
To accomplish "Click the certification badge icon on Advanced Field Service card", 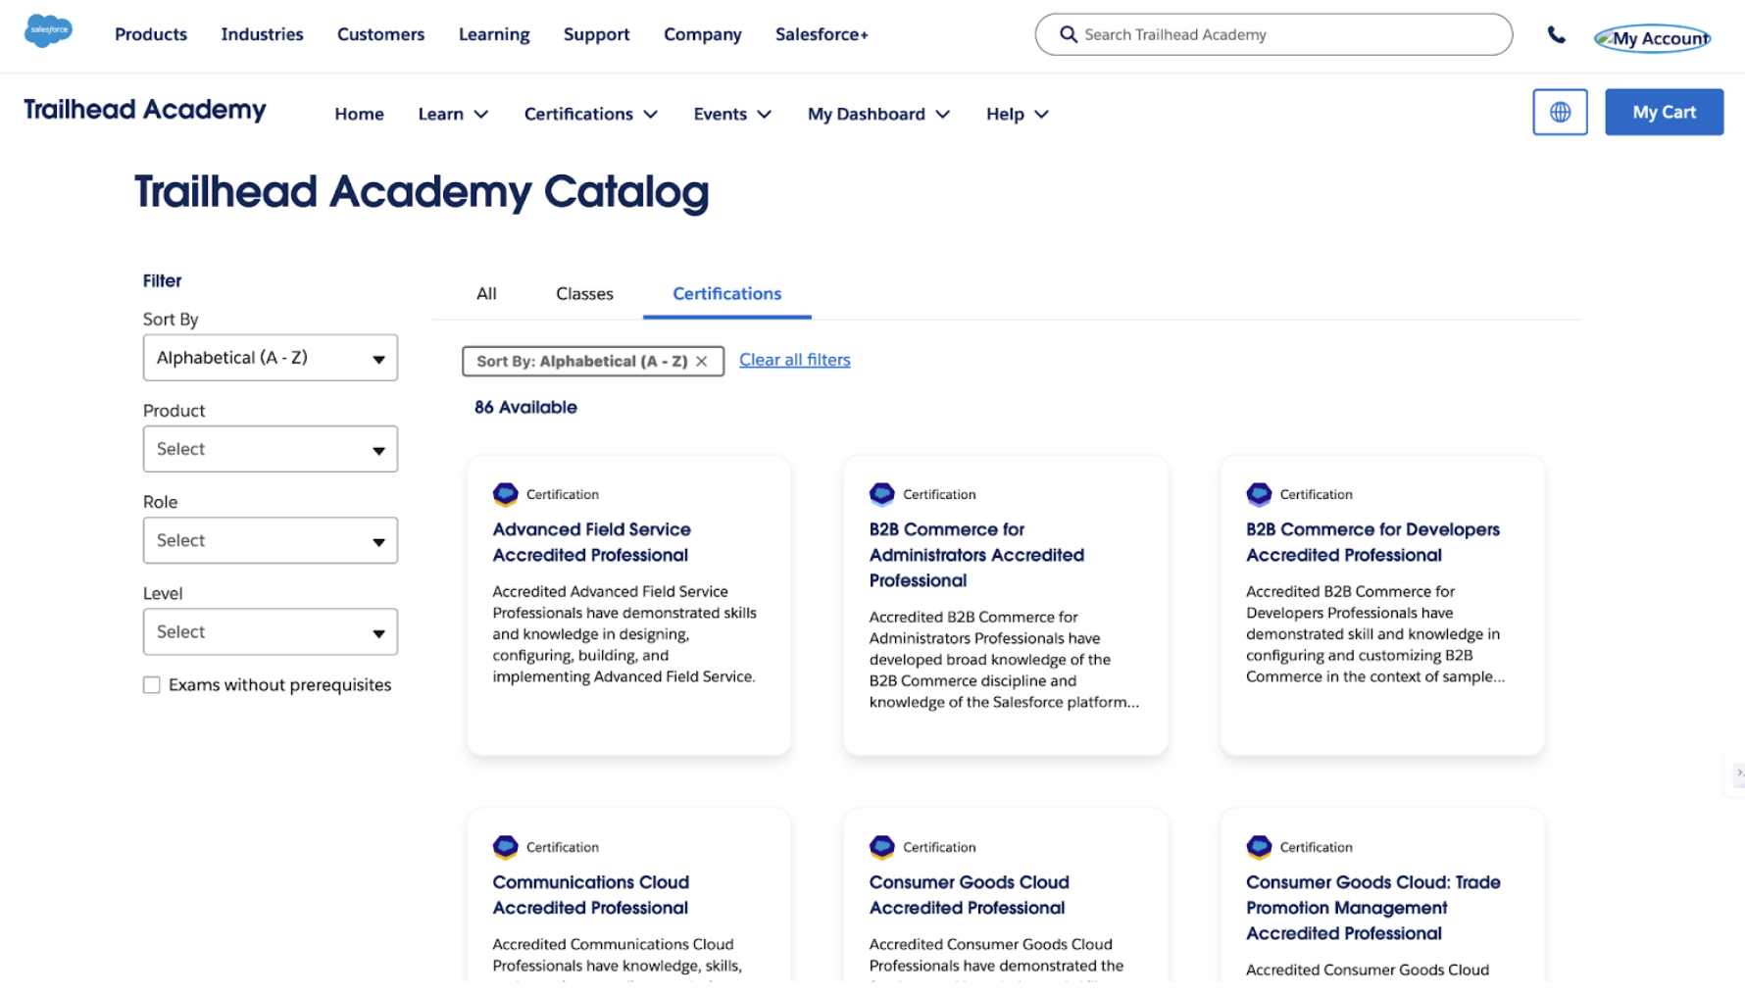I will (x=506, y=494).
